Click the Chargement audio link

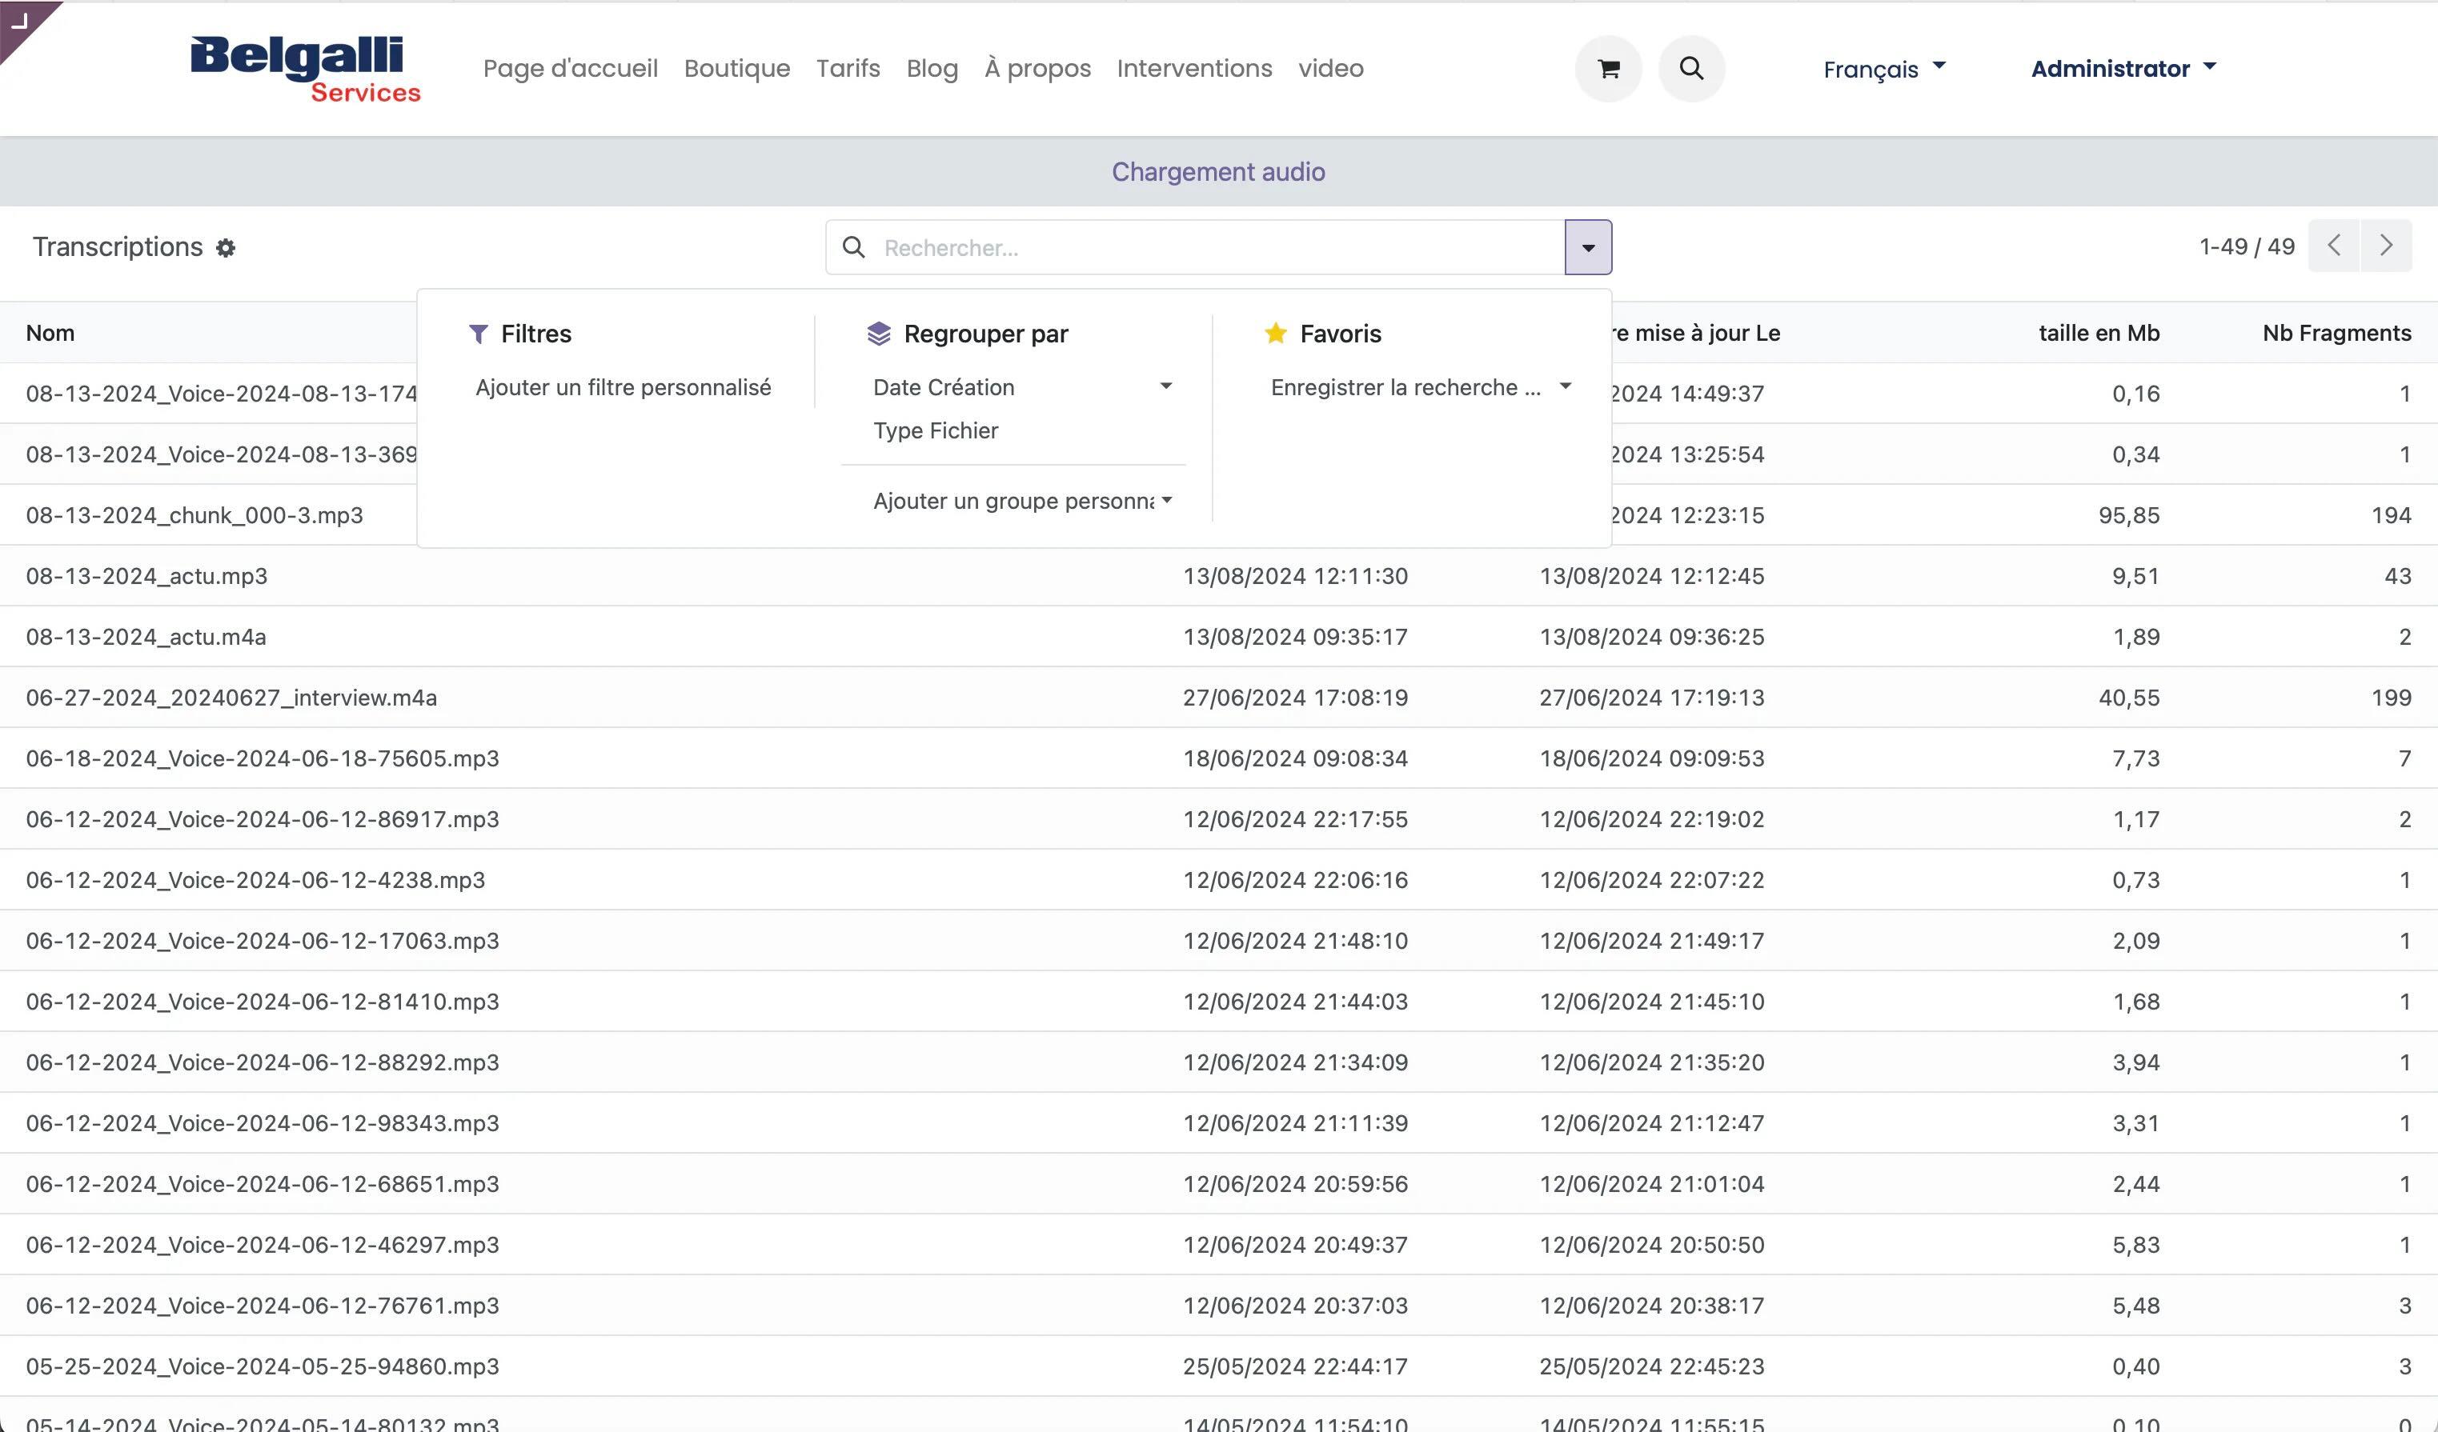click(1218, 172)
